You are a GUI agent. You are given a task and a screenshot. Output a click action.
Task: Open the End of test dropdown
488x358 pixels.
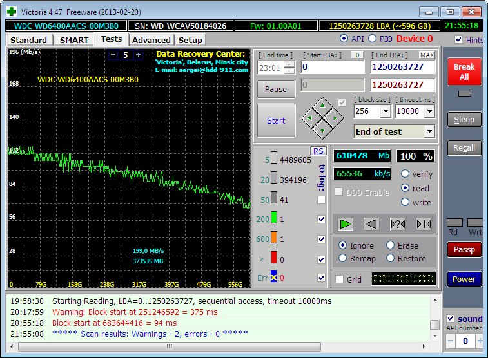[429, 131]
